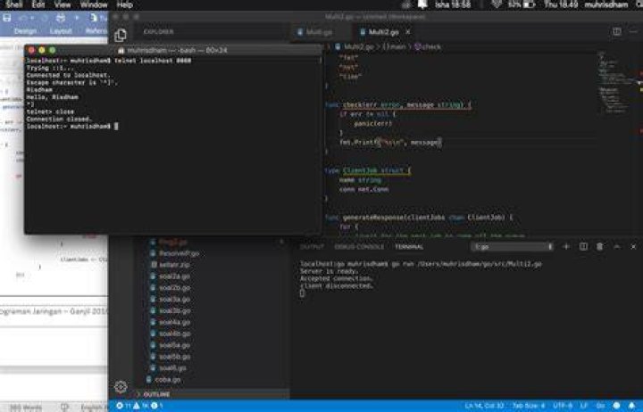Open the Window menu
The image size is (643, 412).
click(x=94, y=5)
